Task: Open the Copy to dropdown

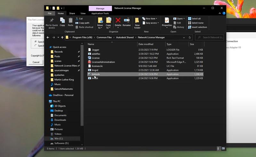Action: 108,23
